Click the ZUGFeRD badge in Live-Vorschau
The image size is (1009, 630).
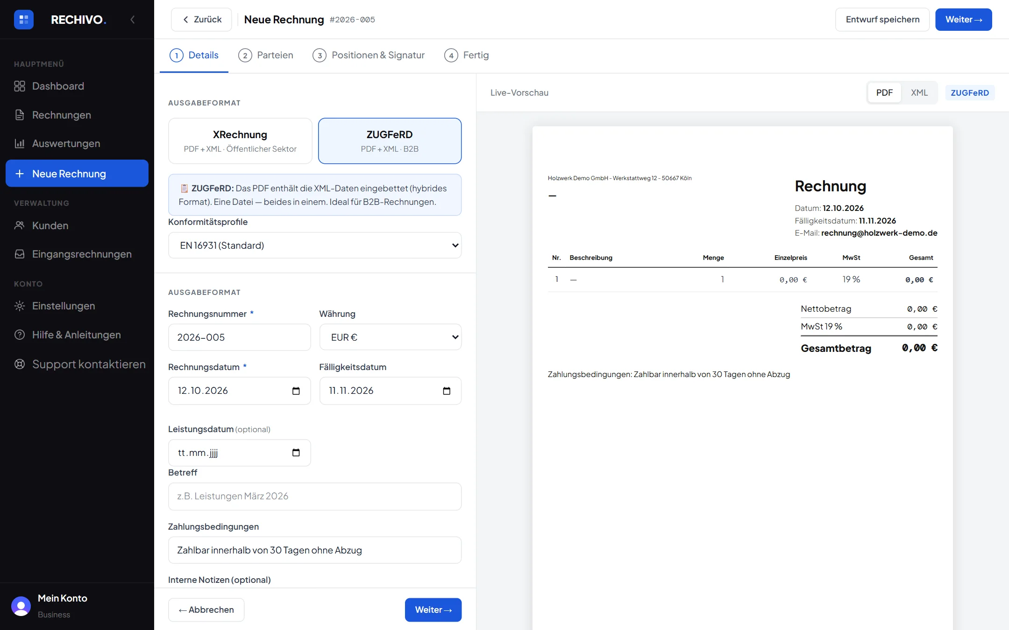(x=970, y=92)
